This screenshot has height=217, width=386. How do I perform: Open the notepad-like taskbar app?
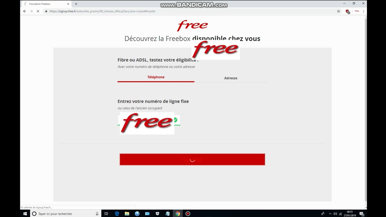[168, 214]
